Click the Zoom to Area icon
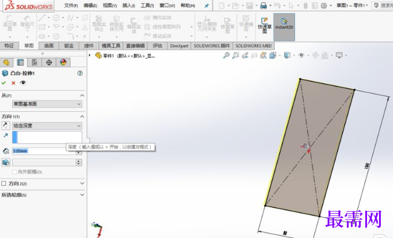Viewport: 393px width, 238px height. pos(236,56)
